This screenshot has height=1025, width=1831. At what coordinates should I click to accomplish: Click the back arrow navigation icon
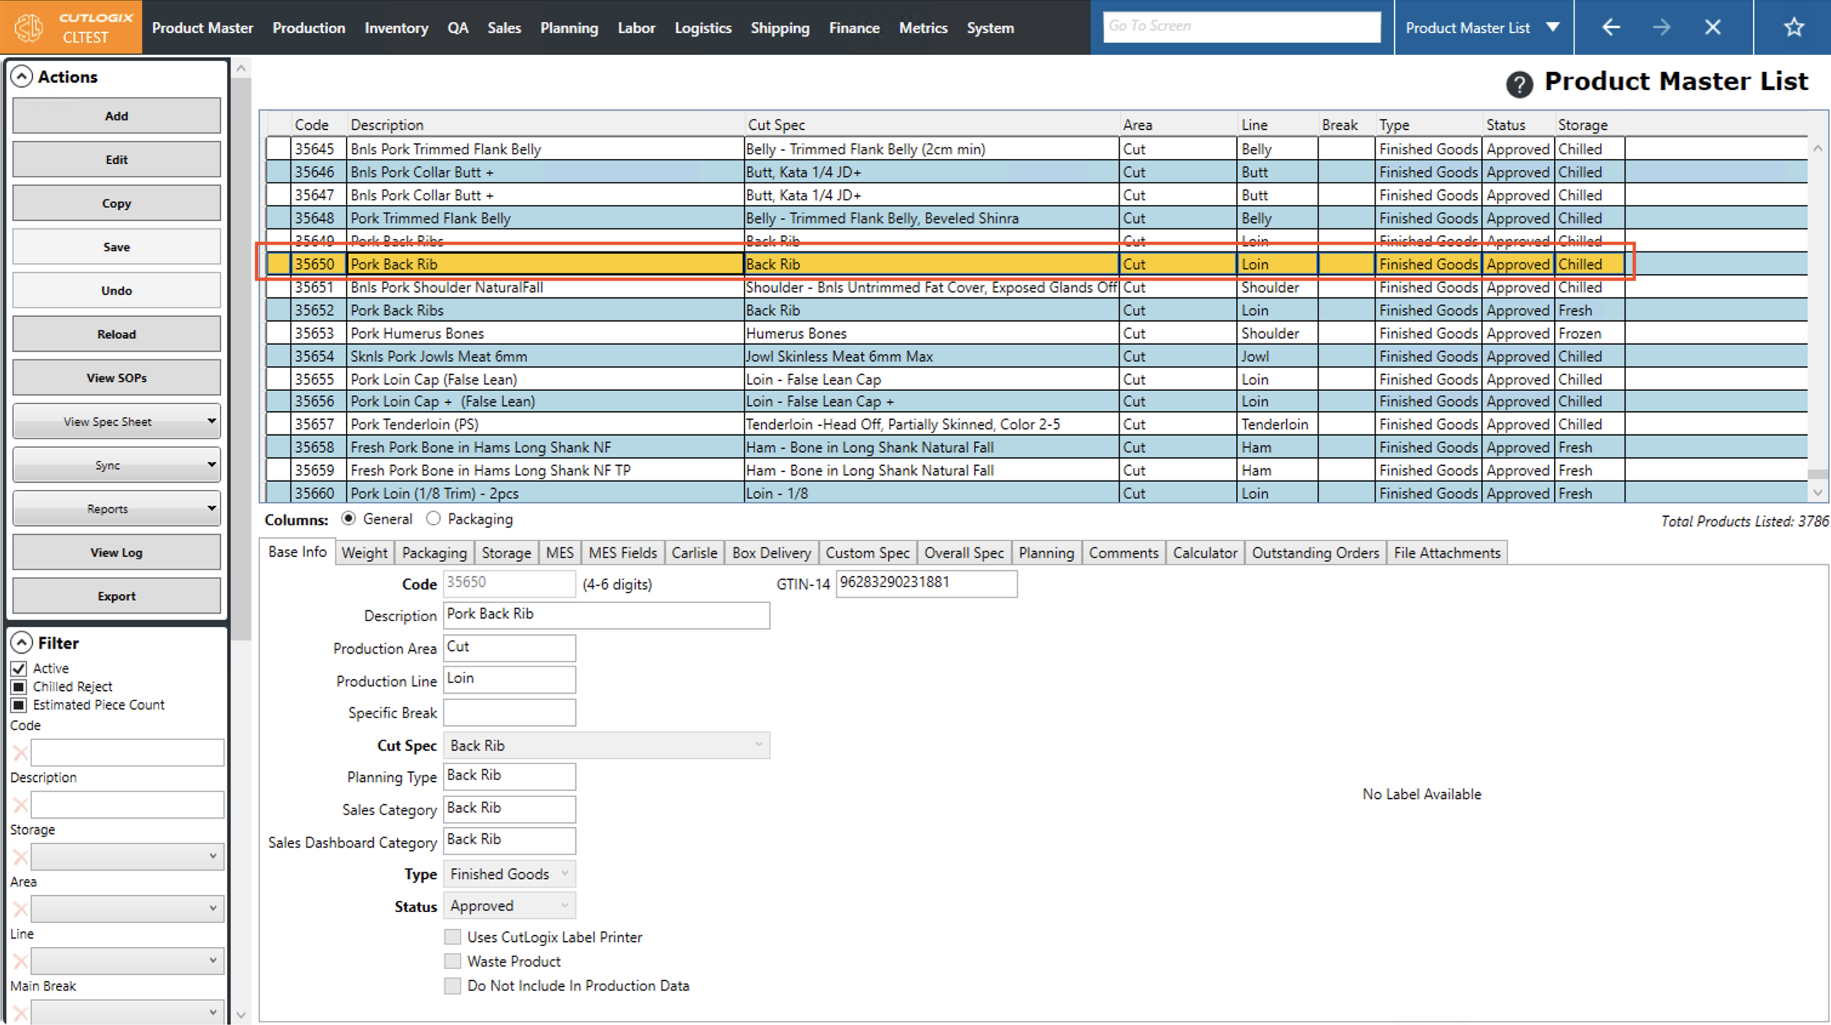pyautogui.click(x=1611, y=28)
